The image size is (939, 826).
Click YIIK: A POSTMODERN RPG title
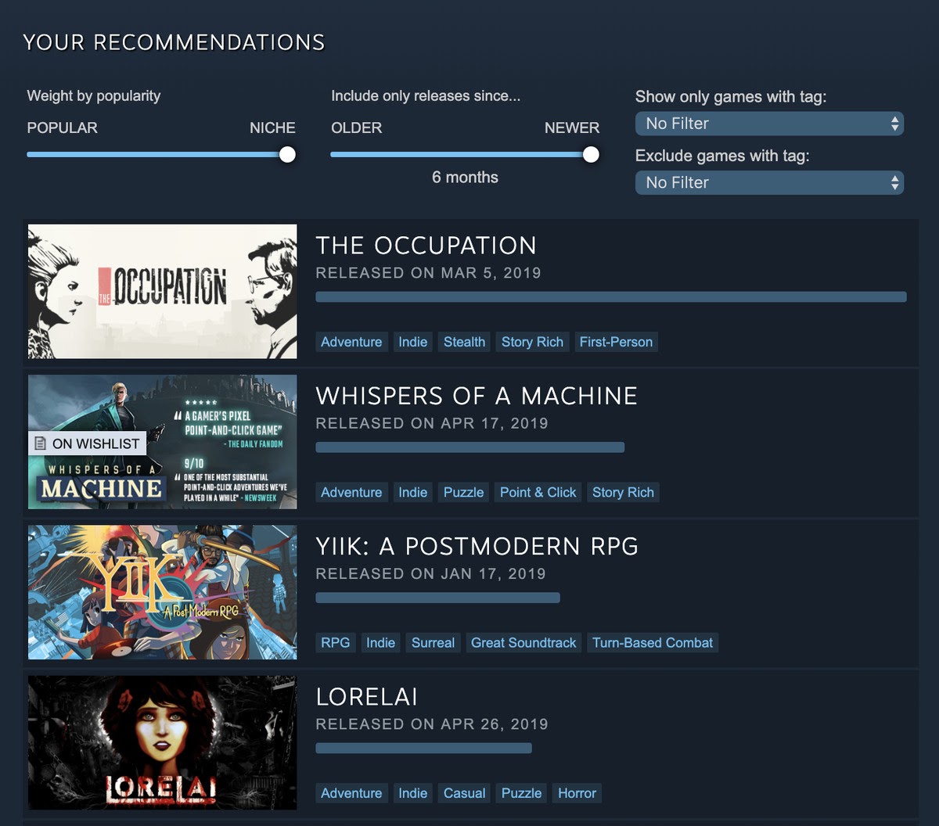(477, 546)
